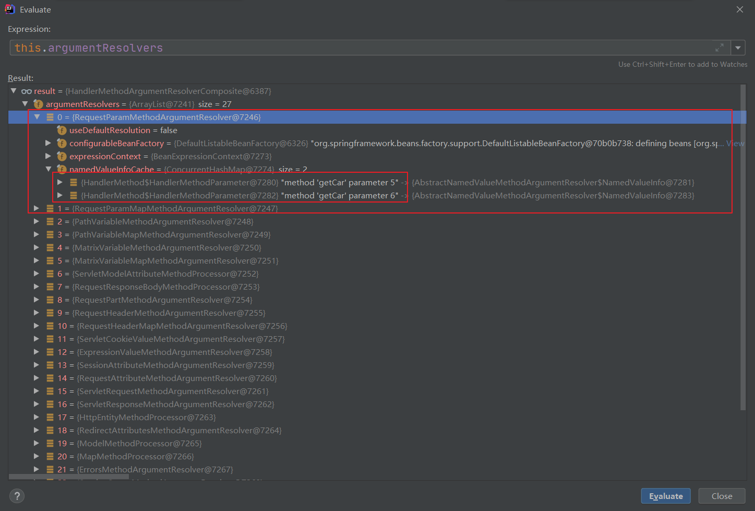
Task: Expand element 19 ModelMethodProcessor
Action: click(37, 443)
